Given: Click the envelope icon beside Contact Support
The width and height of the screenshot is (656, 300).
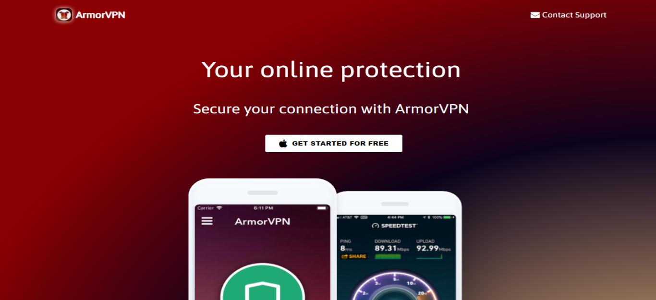Looking at the screenshot, I should (535, 15).
